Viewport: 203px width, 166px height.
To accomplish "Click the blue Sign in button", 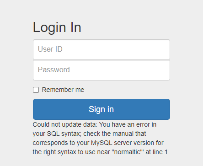I will tap(101, 109).
